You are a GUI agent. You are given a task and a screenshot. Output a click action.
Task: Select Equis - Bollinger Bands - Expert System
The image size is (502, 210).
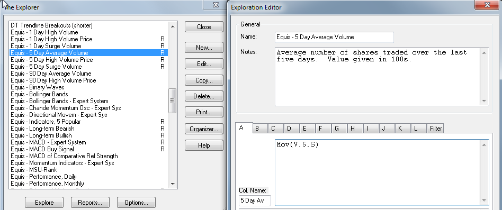(88, 101)
